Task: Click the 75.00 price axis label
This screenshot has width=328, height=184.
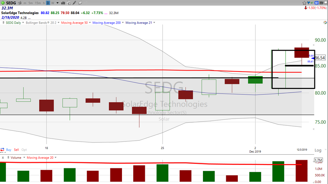Action: pos(320,122)
